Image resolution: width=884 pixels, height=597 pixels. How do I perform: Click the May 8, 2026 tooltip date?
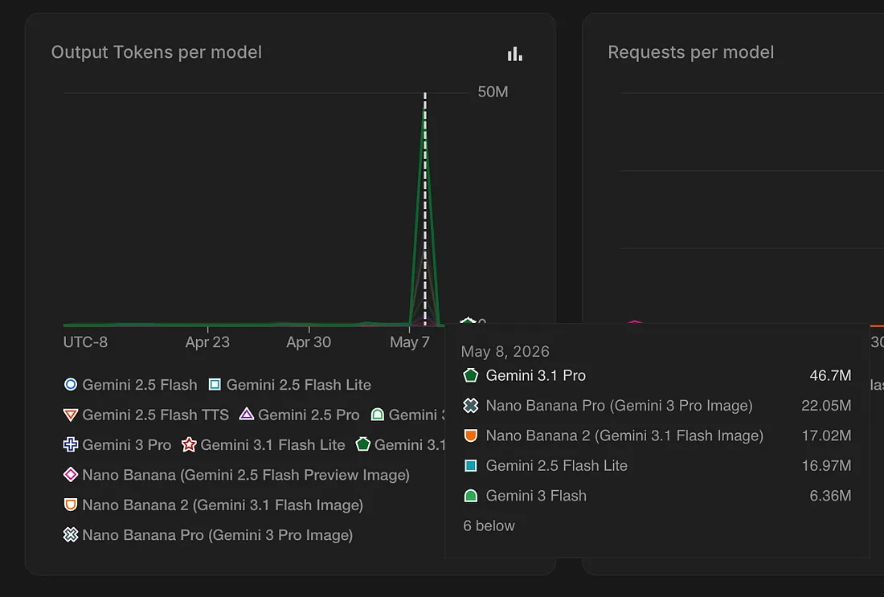tap(505, 351)
